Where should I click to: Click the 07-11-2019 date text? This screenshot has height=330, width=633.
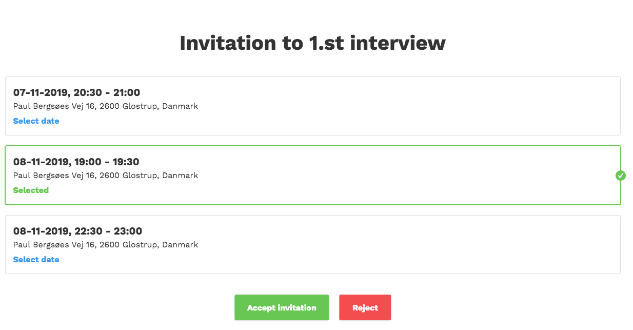click(41, 93)
